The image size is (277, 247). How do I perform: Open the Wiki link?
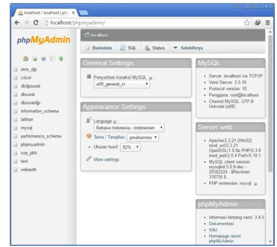click(213, 230)
